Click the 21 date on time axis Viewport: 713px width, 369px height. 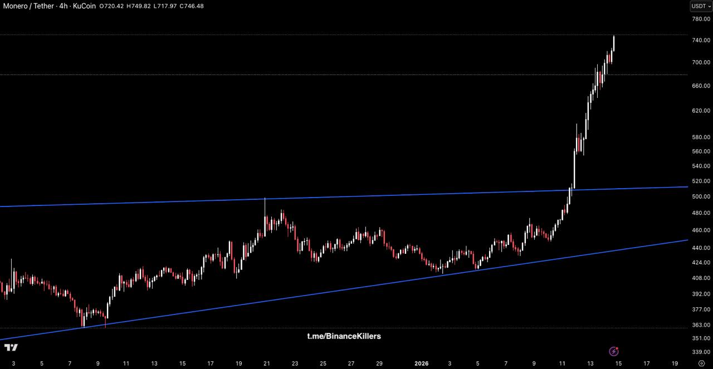coord(267,363)
